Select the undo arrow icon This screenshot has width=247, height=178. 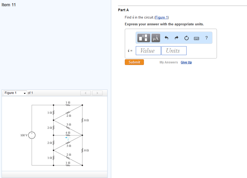coord(166,38)
